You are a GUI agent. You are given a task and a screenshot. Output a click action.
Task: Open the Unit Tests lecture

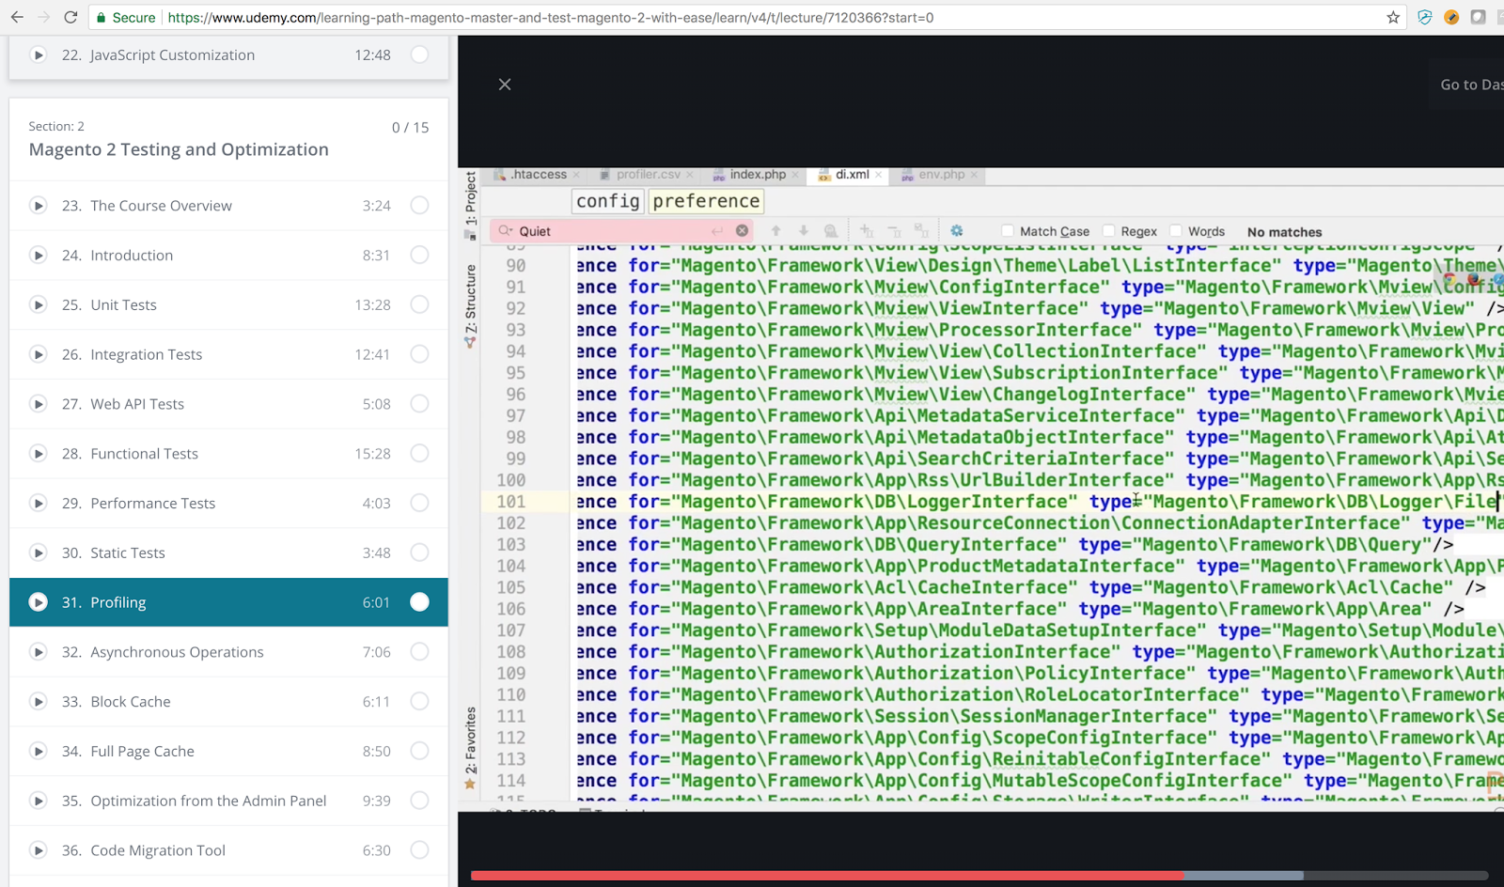(228, 304)
